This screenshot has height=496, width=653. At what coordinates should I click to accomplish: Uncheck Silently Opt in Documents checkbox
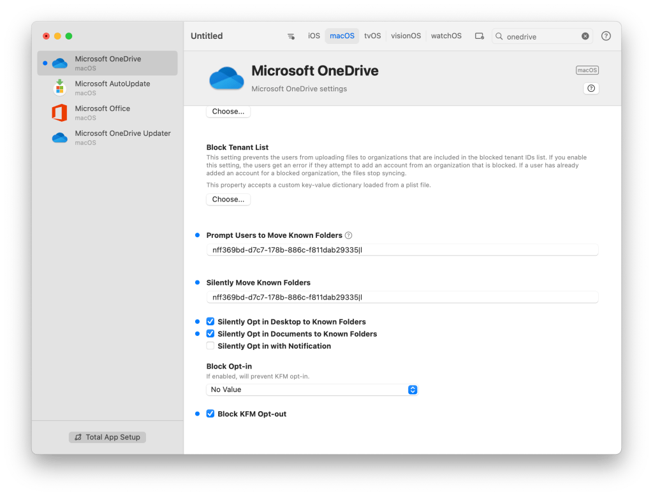[x=210, y=334]
